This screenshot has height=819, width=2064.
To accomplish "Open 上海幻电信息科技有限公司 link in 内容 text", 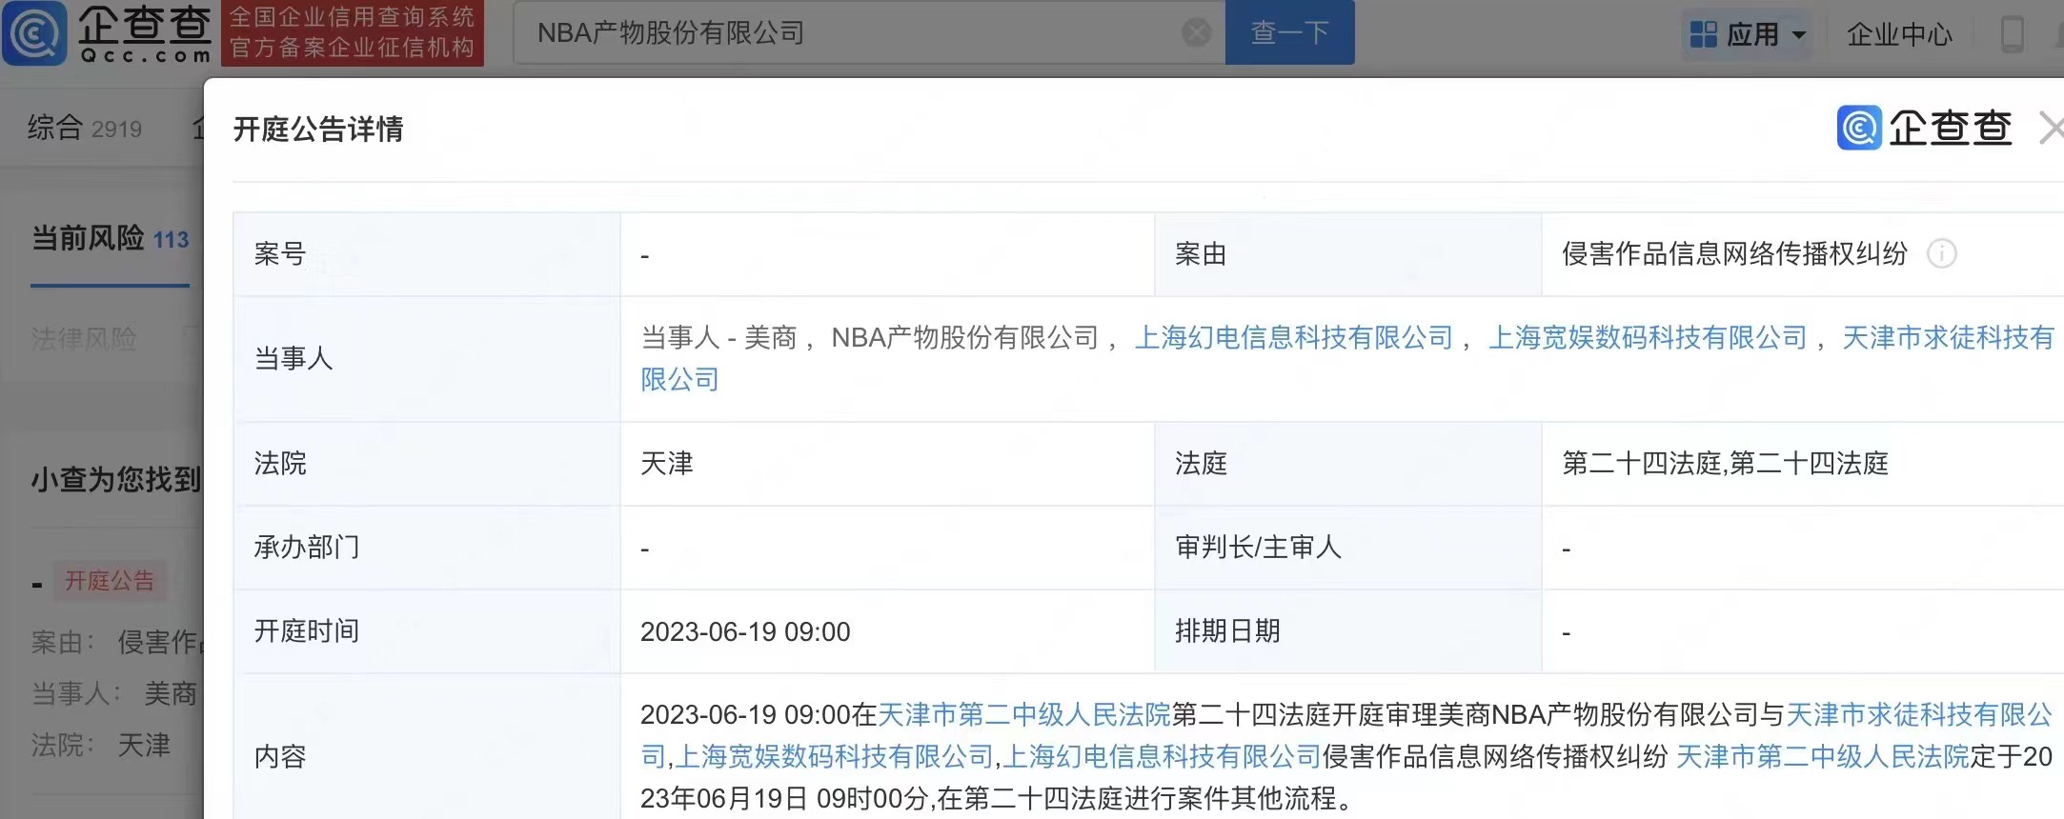I will point(1162,756).
